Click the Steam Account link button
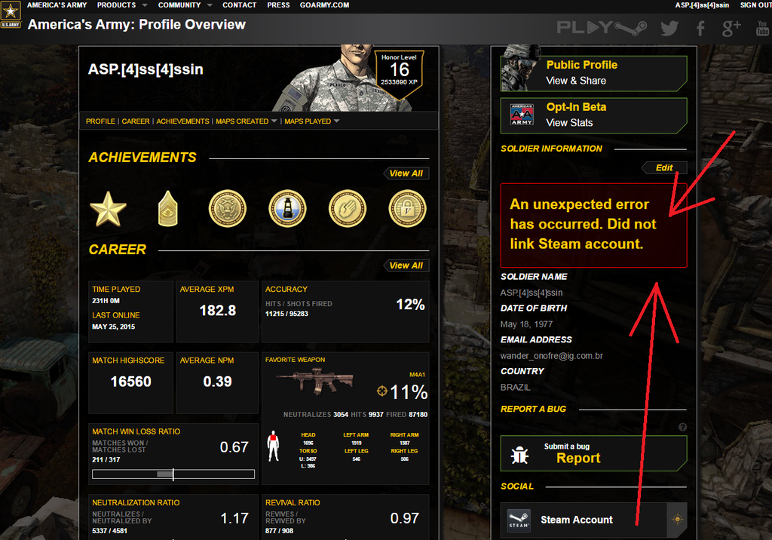The image size is (772, 540). (594, 520)
